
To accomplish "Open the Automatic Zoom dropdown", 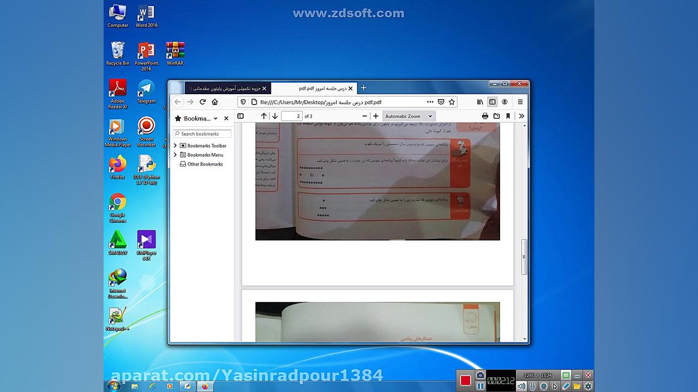I will pos(408,116).
